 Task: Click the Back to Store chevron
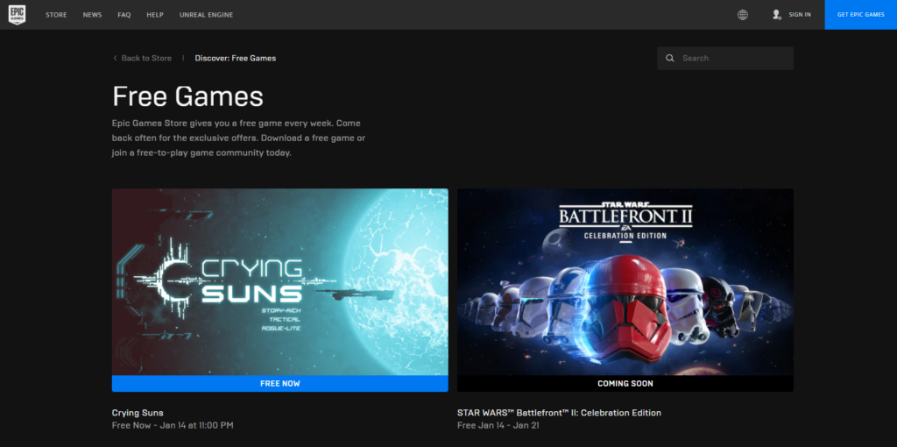tap(115, 58)
